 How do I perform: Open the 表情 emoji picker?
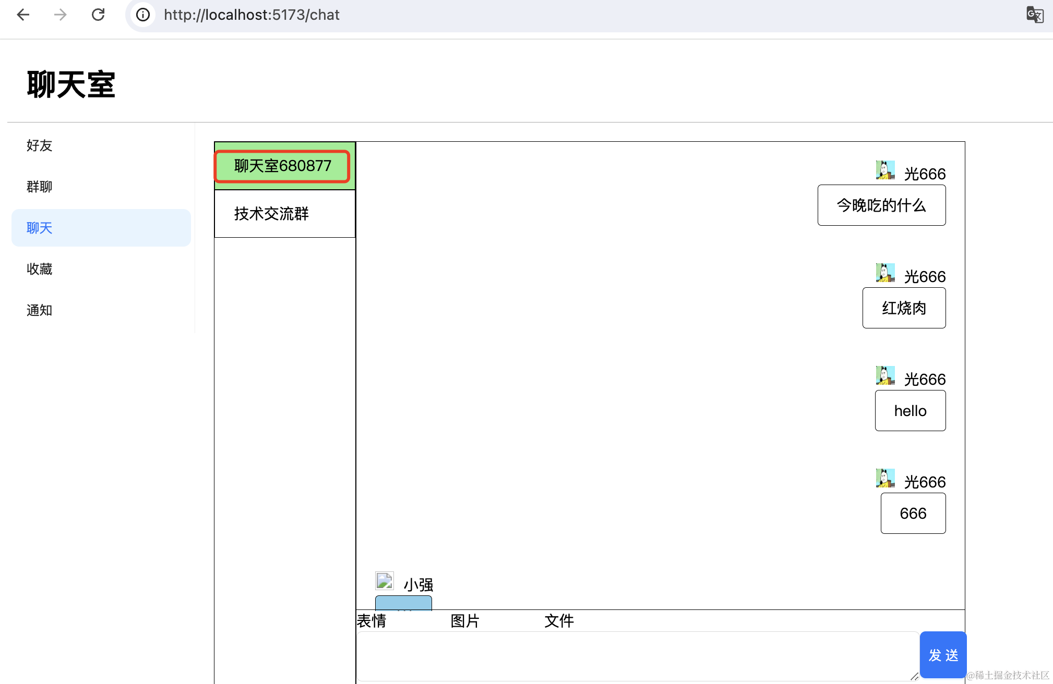click(x=372, y=621)
